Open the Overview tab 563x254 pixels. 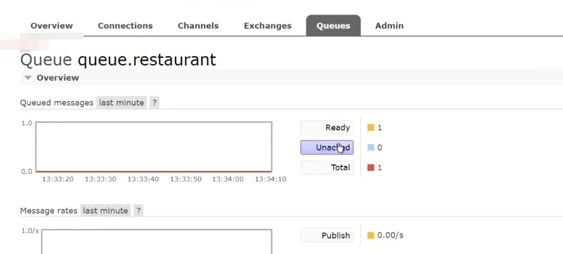(x=51, y=26)
